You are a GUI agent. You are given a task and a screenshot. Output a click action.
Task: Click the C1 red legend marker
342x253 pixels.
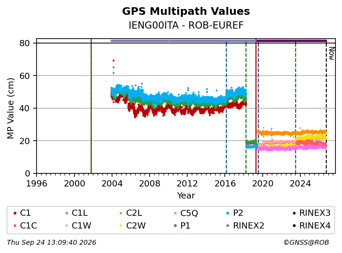tap(15, 213)
